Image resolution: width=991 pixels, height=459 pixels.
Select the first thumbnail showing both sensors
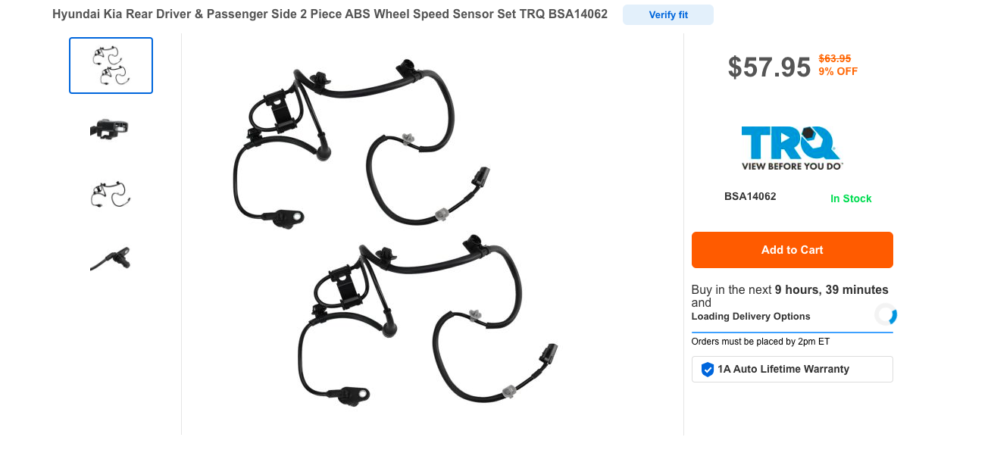coord(111,66)
